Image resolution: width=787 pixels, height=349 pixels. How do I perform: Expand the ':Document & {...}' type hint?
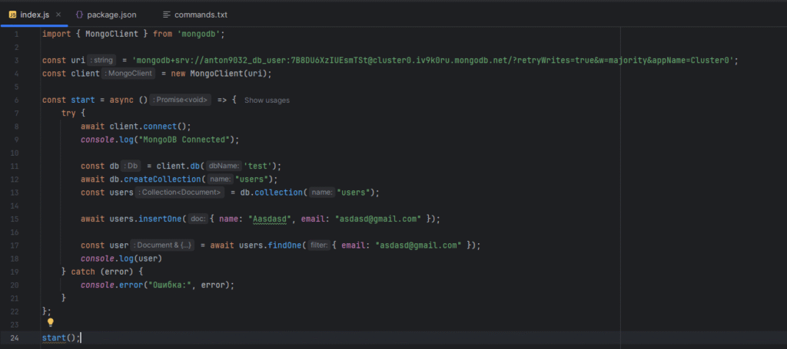163,245
